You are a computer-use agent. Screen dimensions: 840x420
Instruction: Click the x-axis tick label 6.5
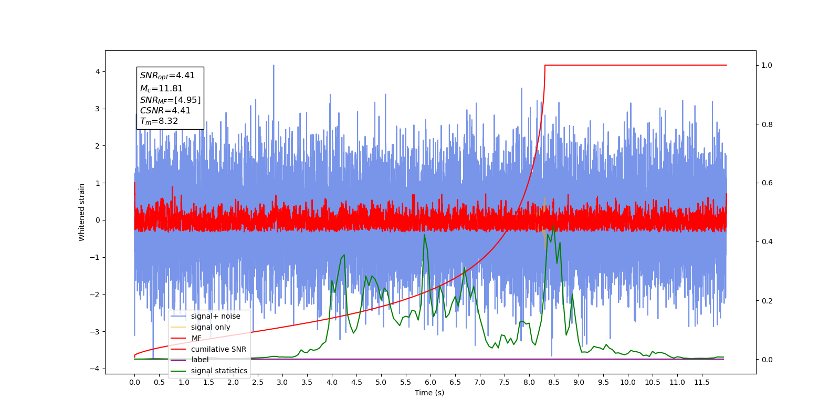coord(455,382)
